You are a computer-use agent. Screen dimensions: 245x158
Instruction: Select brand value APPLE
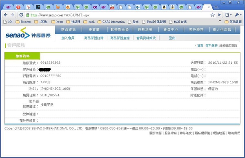pyautogui.click(x=45, y=82)
